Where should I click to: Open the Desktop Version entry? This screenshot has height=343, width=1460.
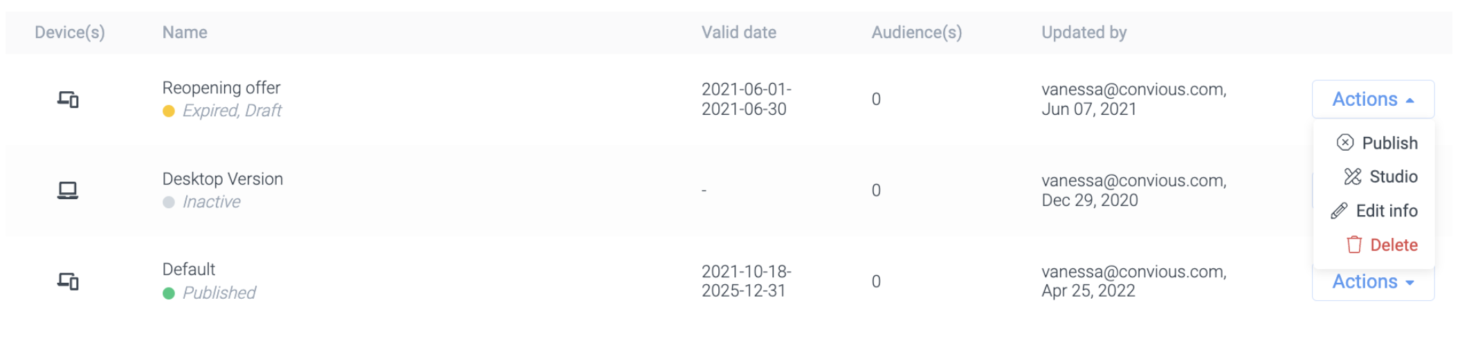pyautogui.click(x=223, y=179)
